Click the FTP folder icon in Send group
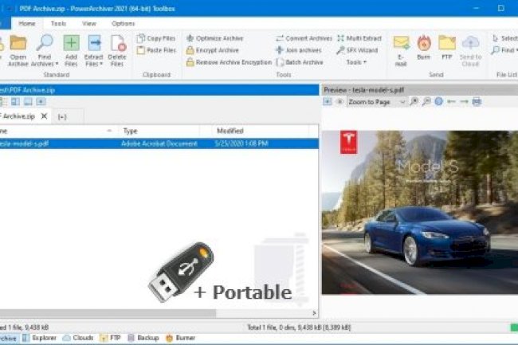The image size is (518, 345). (x=447, y=43)
